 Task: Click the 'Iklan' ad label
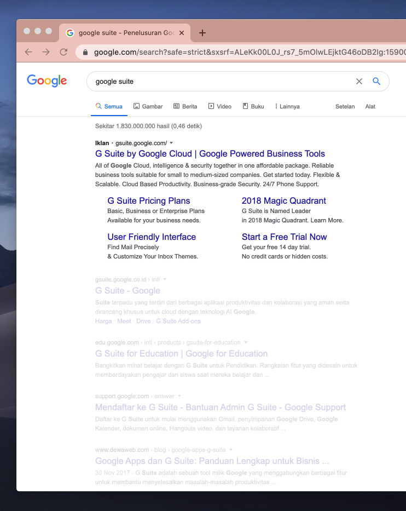pyautogui.click(x=102, y=143)
